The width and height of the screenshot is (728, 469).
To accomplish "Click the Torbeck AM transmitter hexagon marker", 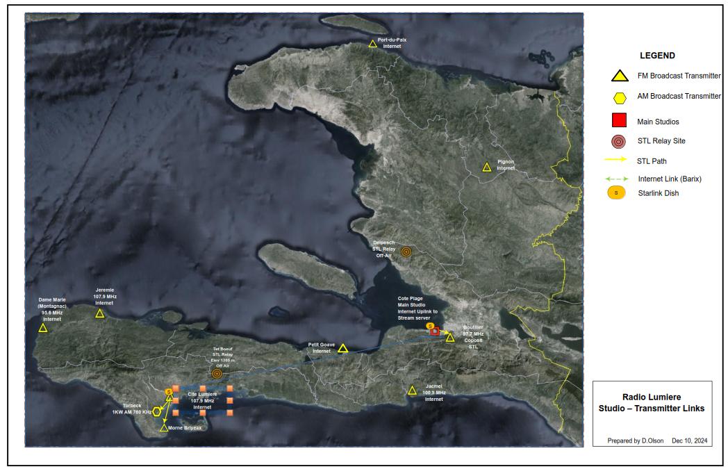I will 157,411.
